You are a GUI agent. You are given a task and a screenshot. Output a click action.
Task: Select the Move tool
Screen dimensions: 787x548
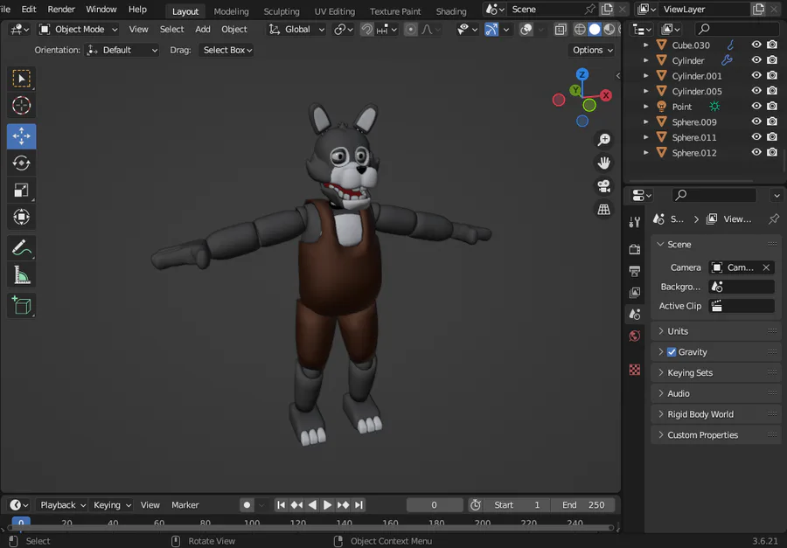tap(21, 136)
